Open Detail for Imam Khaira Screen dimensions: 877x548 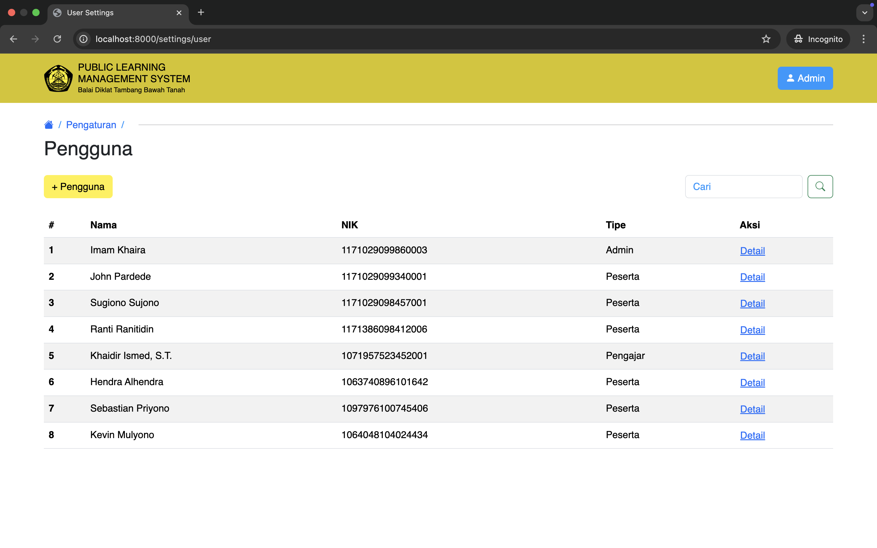[752, 251]
